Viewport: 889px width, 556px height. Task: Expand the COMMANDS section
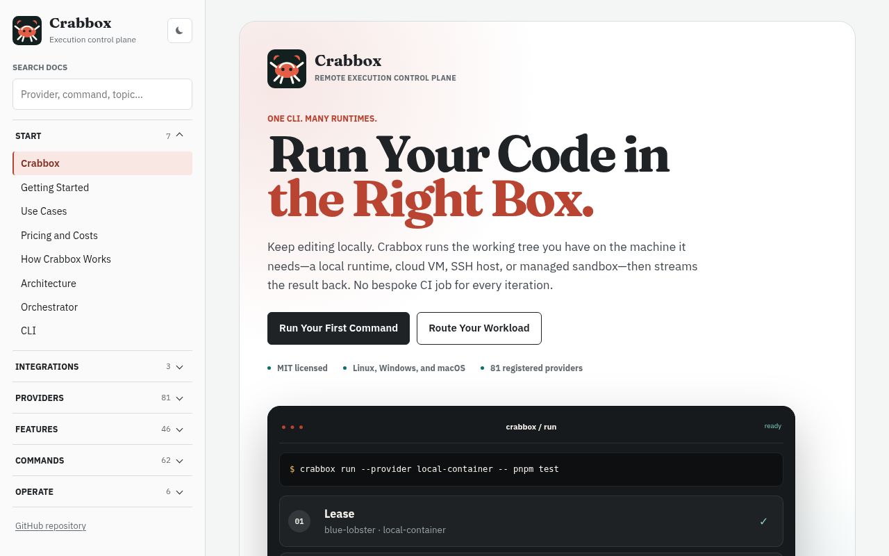pyautogui.click(x=102, y=460)
